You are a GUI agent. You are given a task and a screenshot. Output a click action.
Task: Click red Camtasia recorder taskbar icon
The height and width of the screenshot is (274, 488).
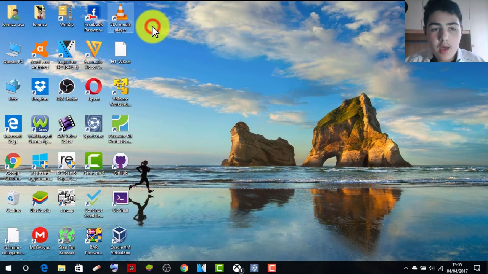point(272,268)
